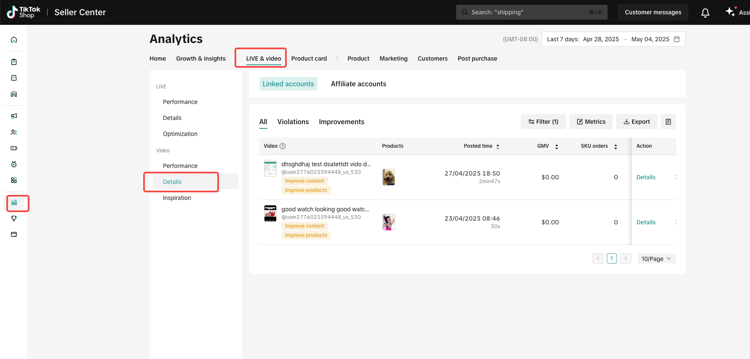Screen dimensions: 750x359
Task: Open the notifications bell
Action: pyautogui.click(x=705, y=13)
